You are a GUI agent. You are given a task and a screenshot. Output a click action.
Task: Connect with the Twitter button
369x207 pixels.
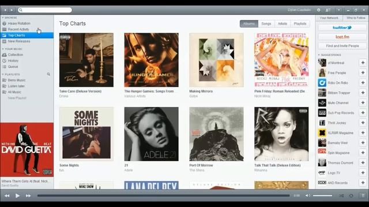(342, 28)
